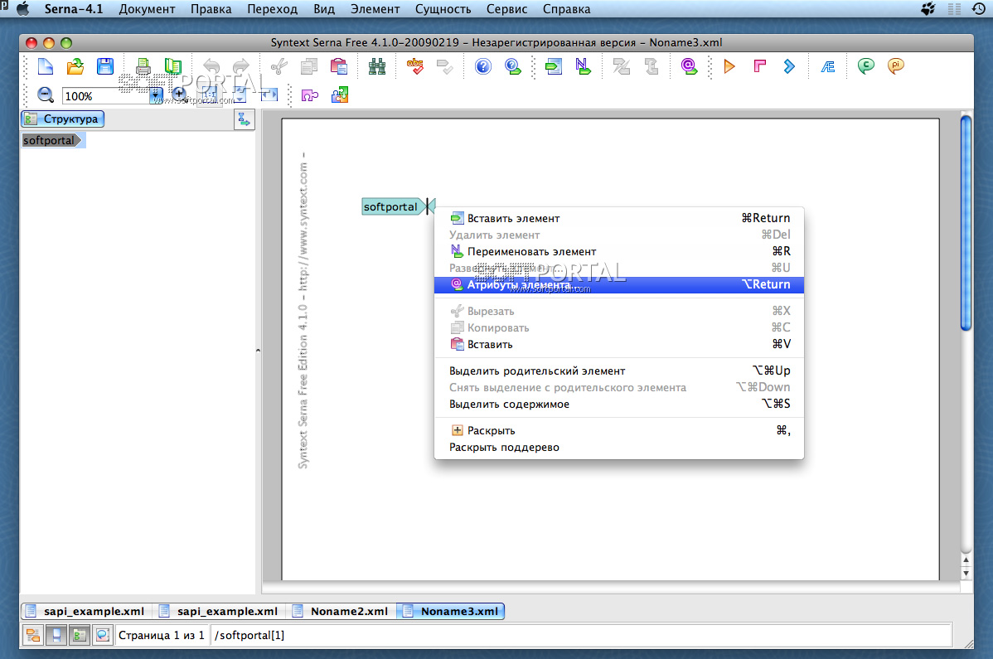
Task: Open the Элемент menu
Action: (375, 9)
